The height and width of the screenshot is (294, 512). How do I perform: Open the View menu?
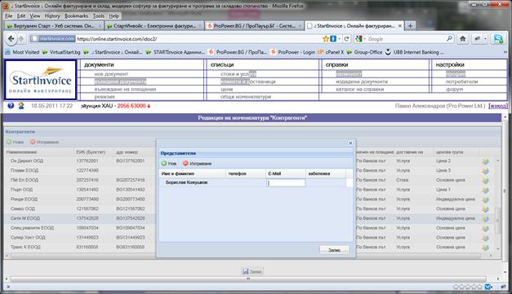pyautogui.click(x=34, y=15)
